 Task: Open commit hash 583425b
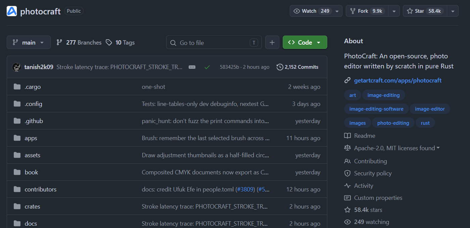[x=229, y=67]
